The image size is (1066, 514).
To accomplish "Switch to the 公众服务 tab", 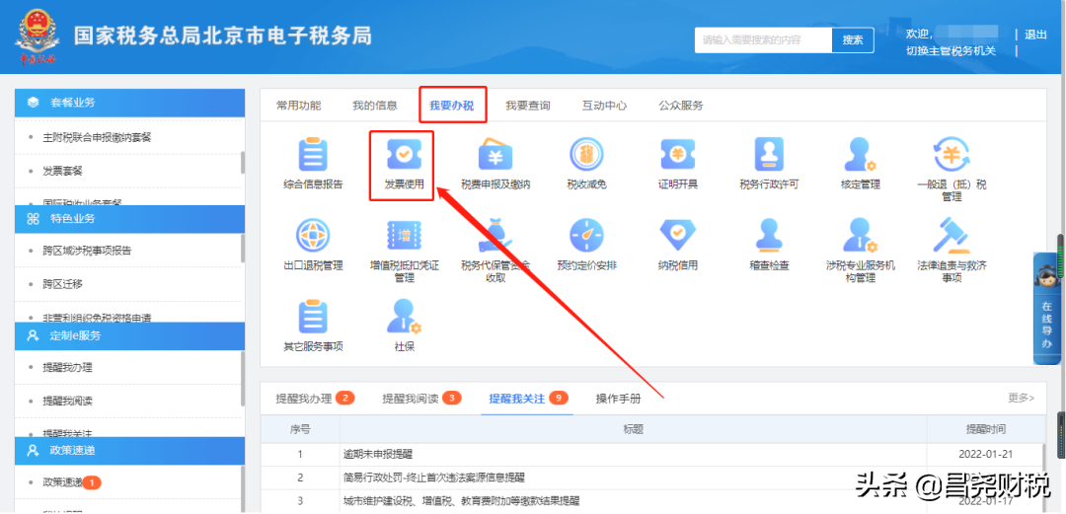I will click(680, 106).
